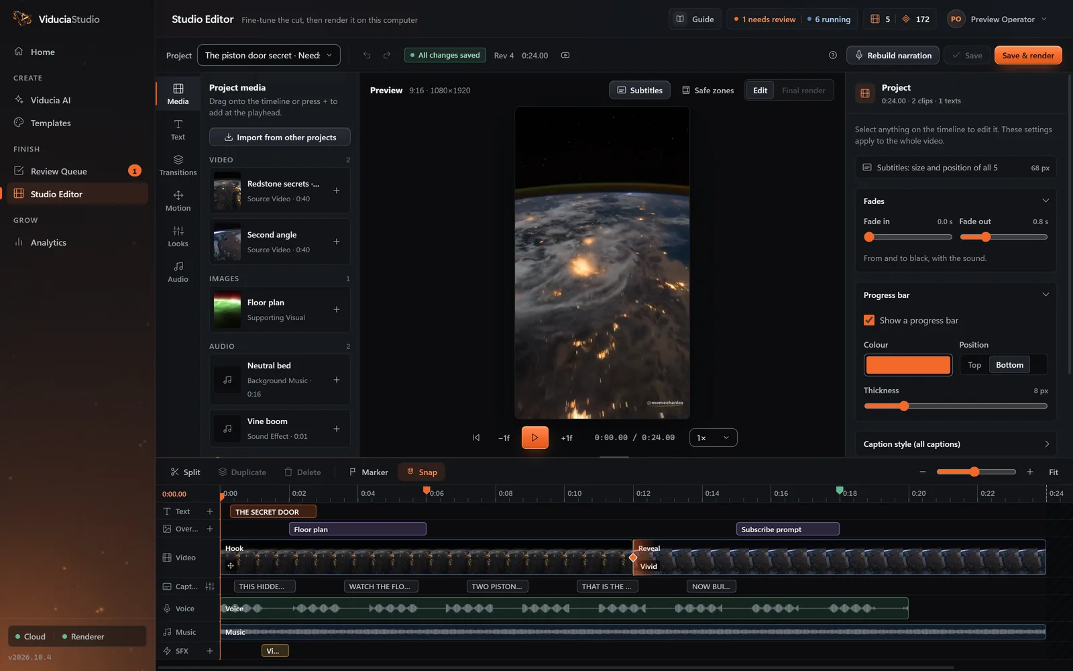Set progress bar position to Top
1073x671 pixels.
point(974,364)
